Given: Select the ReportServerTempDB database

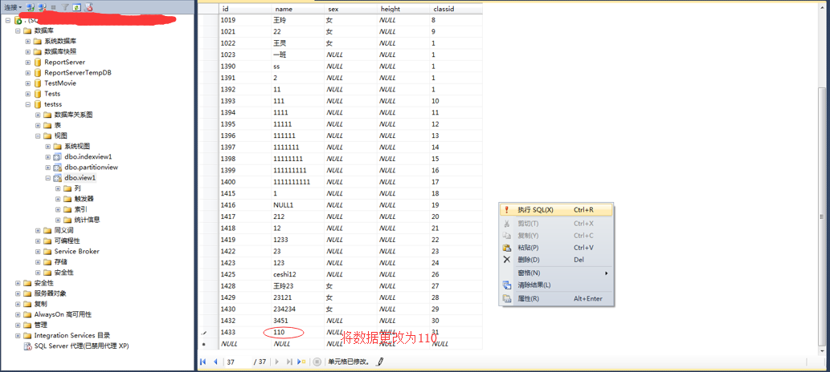Looking at the screenshot, I should click(78, 73).
